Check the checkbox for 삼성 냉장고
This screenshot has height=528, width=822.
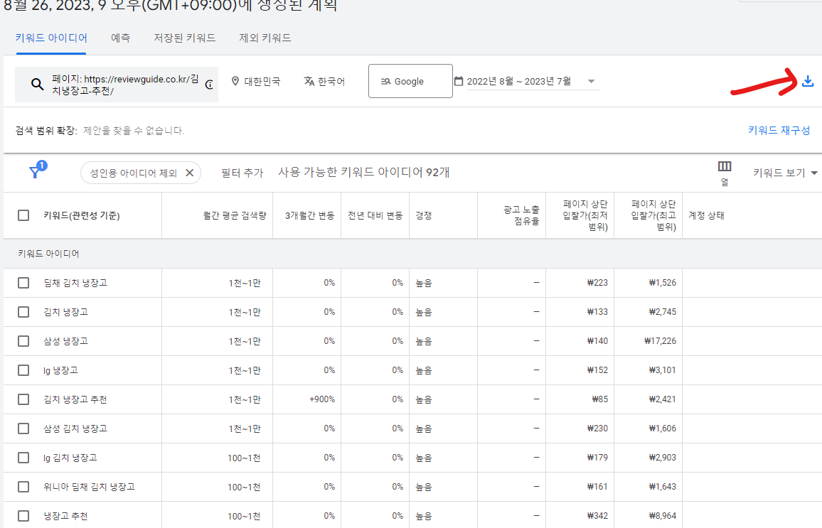pos(23,340)
